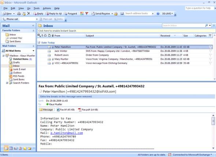This screenshot has width=216, height=157.
Task: Click the blue Help question mark icon
Action: (158, 14)
